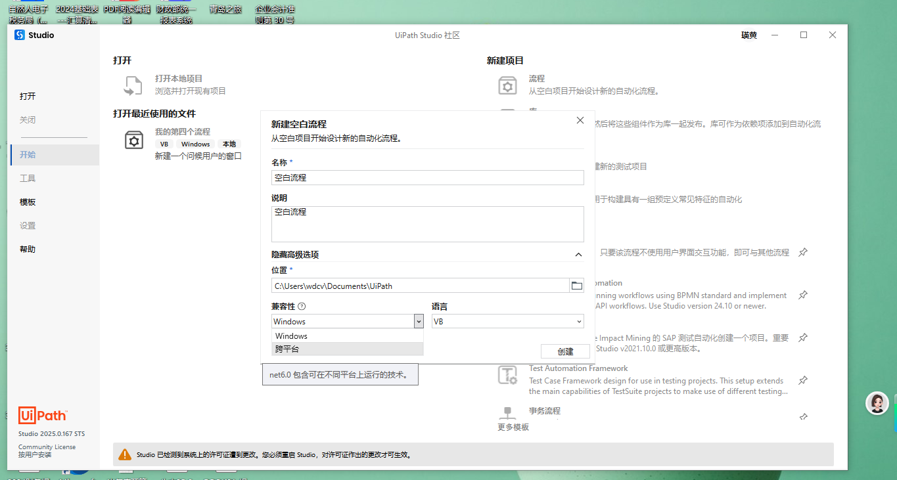Open the 兼容性 dropdown arrow
The height and width of the screenshot is (480, 897).
tap(418, 321)
